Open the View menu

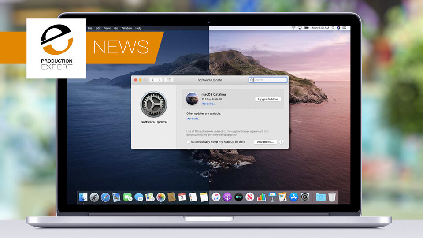point(108,28)
